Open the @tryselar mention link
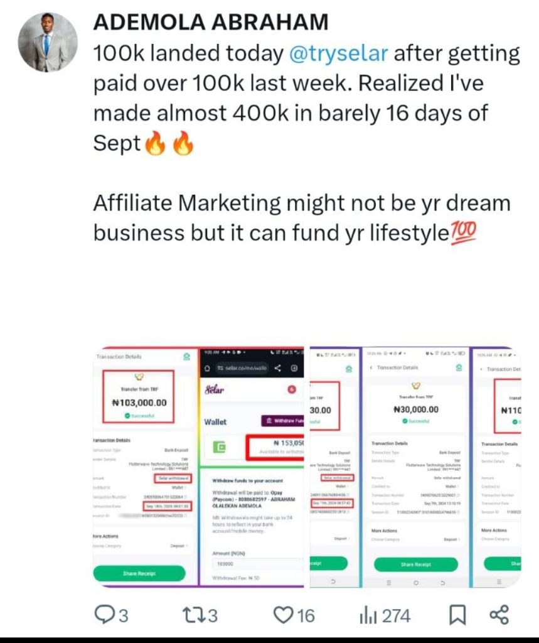 [339, 53]
